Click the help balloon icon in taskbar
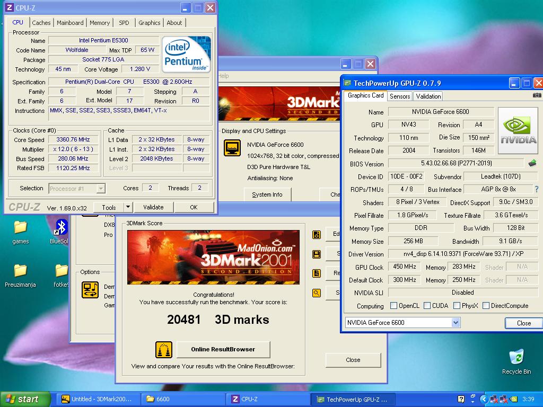This screenshot has width=543, height=407. point(461,399)
